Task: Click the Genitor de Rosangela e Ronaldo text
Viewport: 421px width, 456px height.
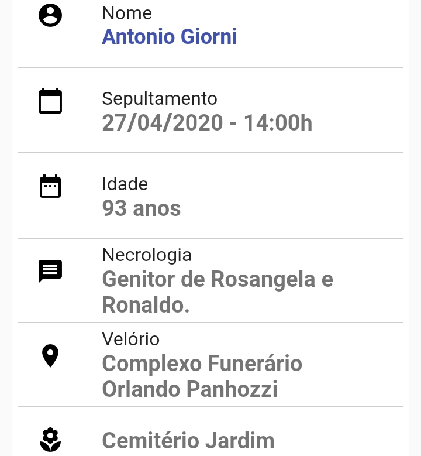Action: pyautogui.click(x=218, y=292)
